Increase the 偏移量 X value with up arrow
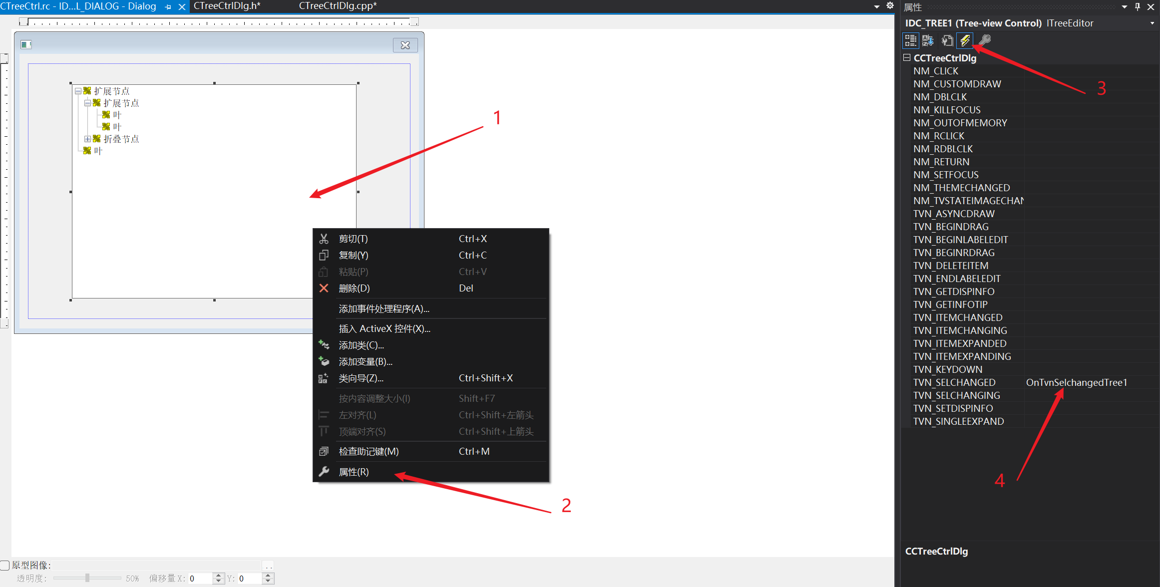 (x=218, y=576)
